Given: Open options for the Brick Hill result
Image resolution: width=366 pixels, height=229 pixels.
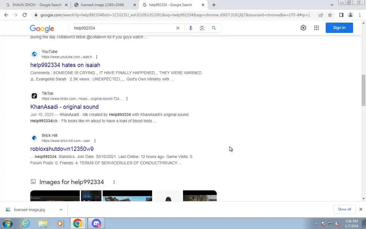Looking at the screenshot, I should [x=95, y=141].
